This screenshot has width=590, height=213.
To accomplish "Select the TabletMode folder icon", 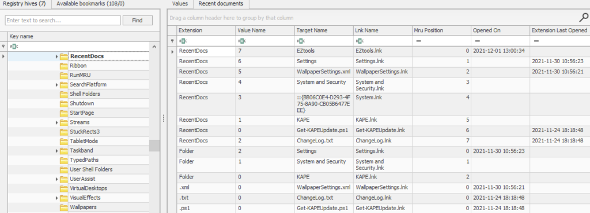I will point(63,141).
